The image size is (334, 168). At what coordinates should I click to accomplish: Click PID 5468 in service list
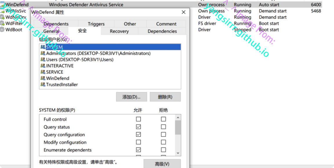pos(316,11)
